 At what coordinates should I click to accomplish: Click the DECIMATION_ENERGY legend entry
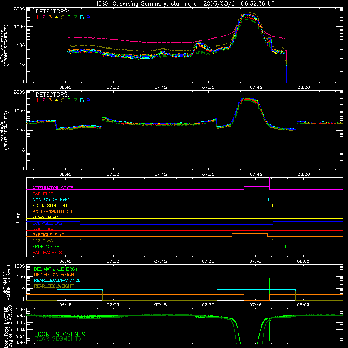tap(56, 269)
